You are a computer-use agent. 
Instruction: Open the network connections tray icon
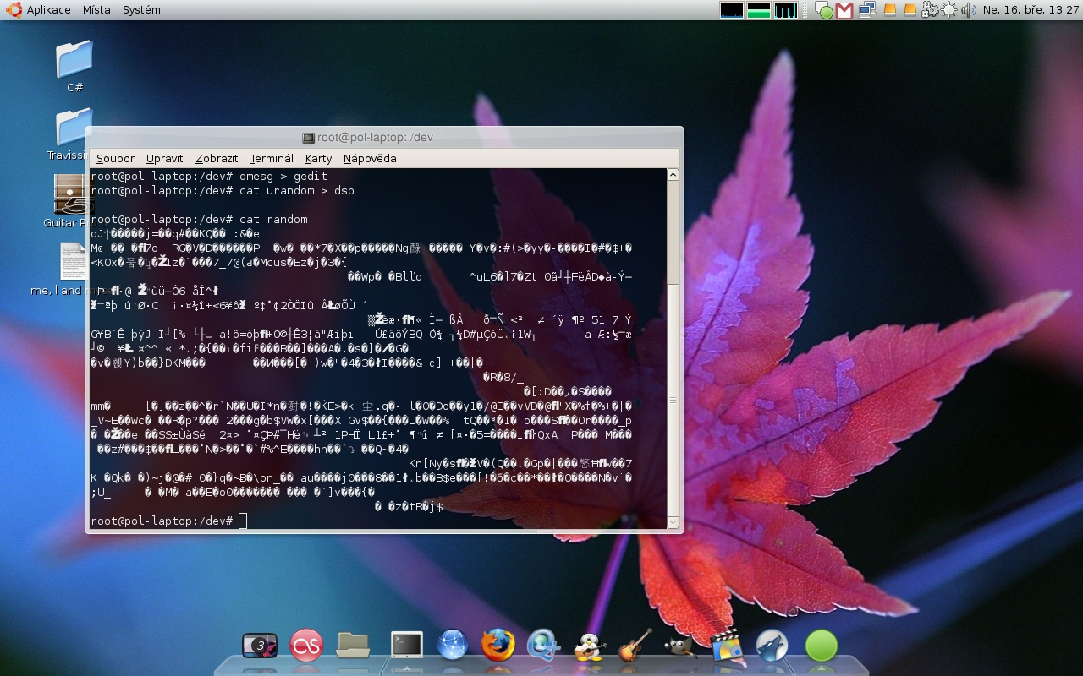click(x=867, y=10)
